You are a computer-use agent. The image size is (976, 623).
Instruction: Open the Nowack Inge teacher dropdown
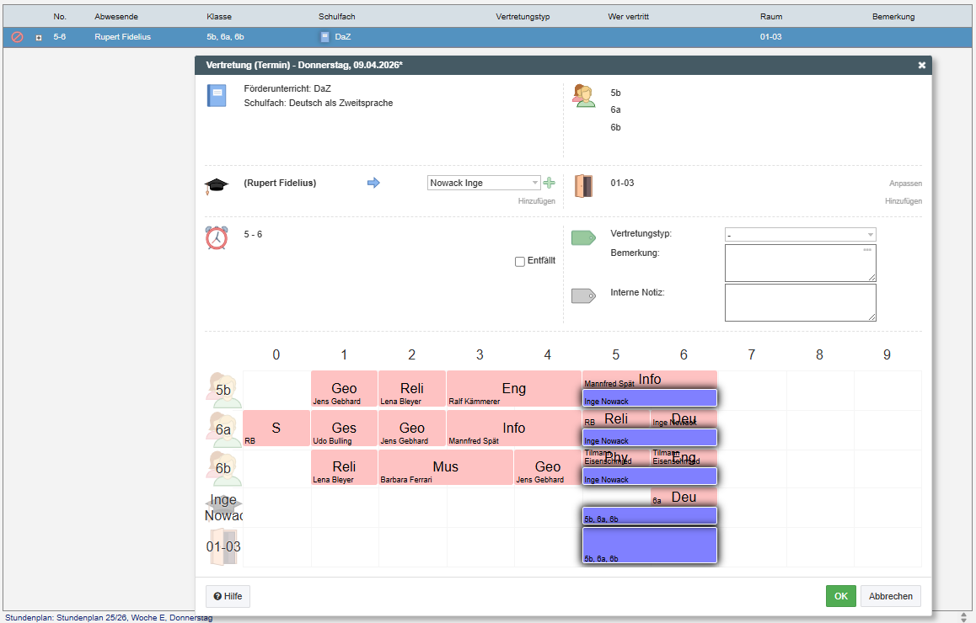[484, 183]
